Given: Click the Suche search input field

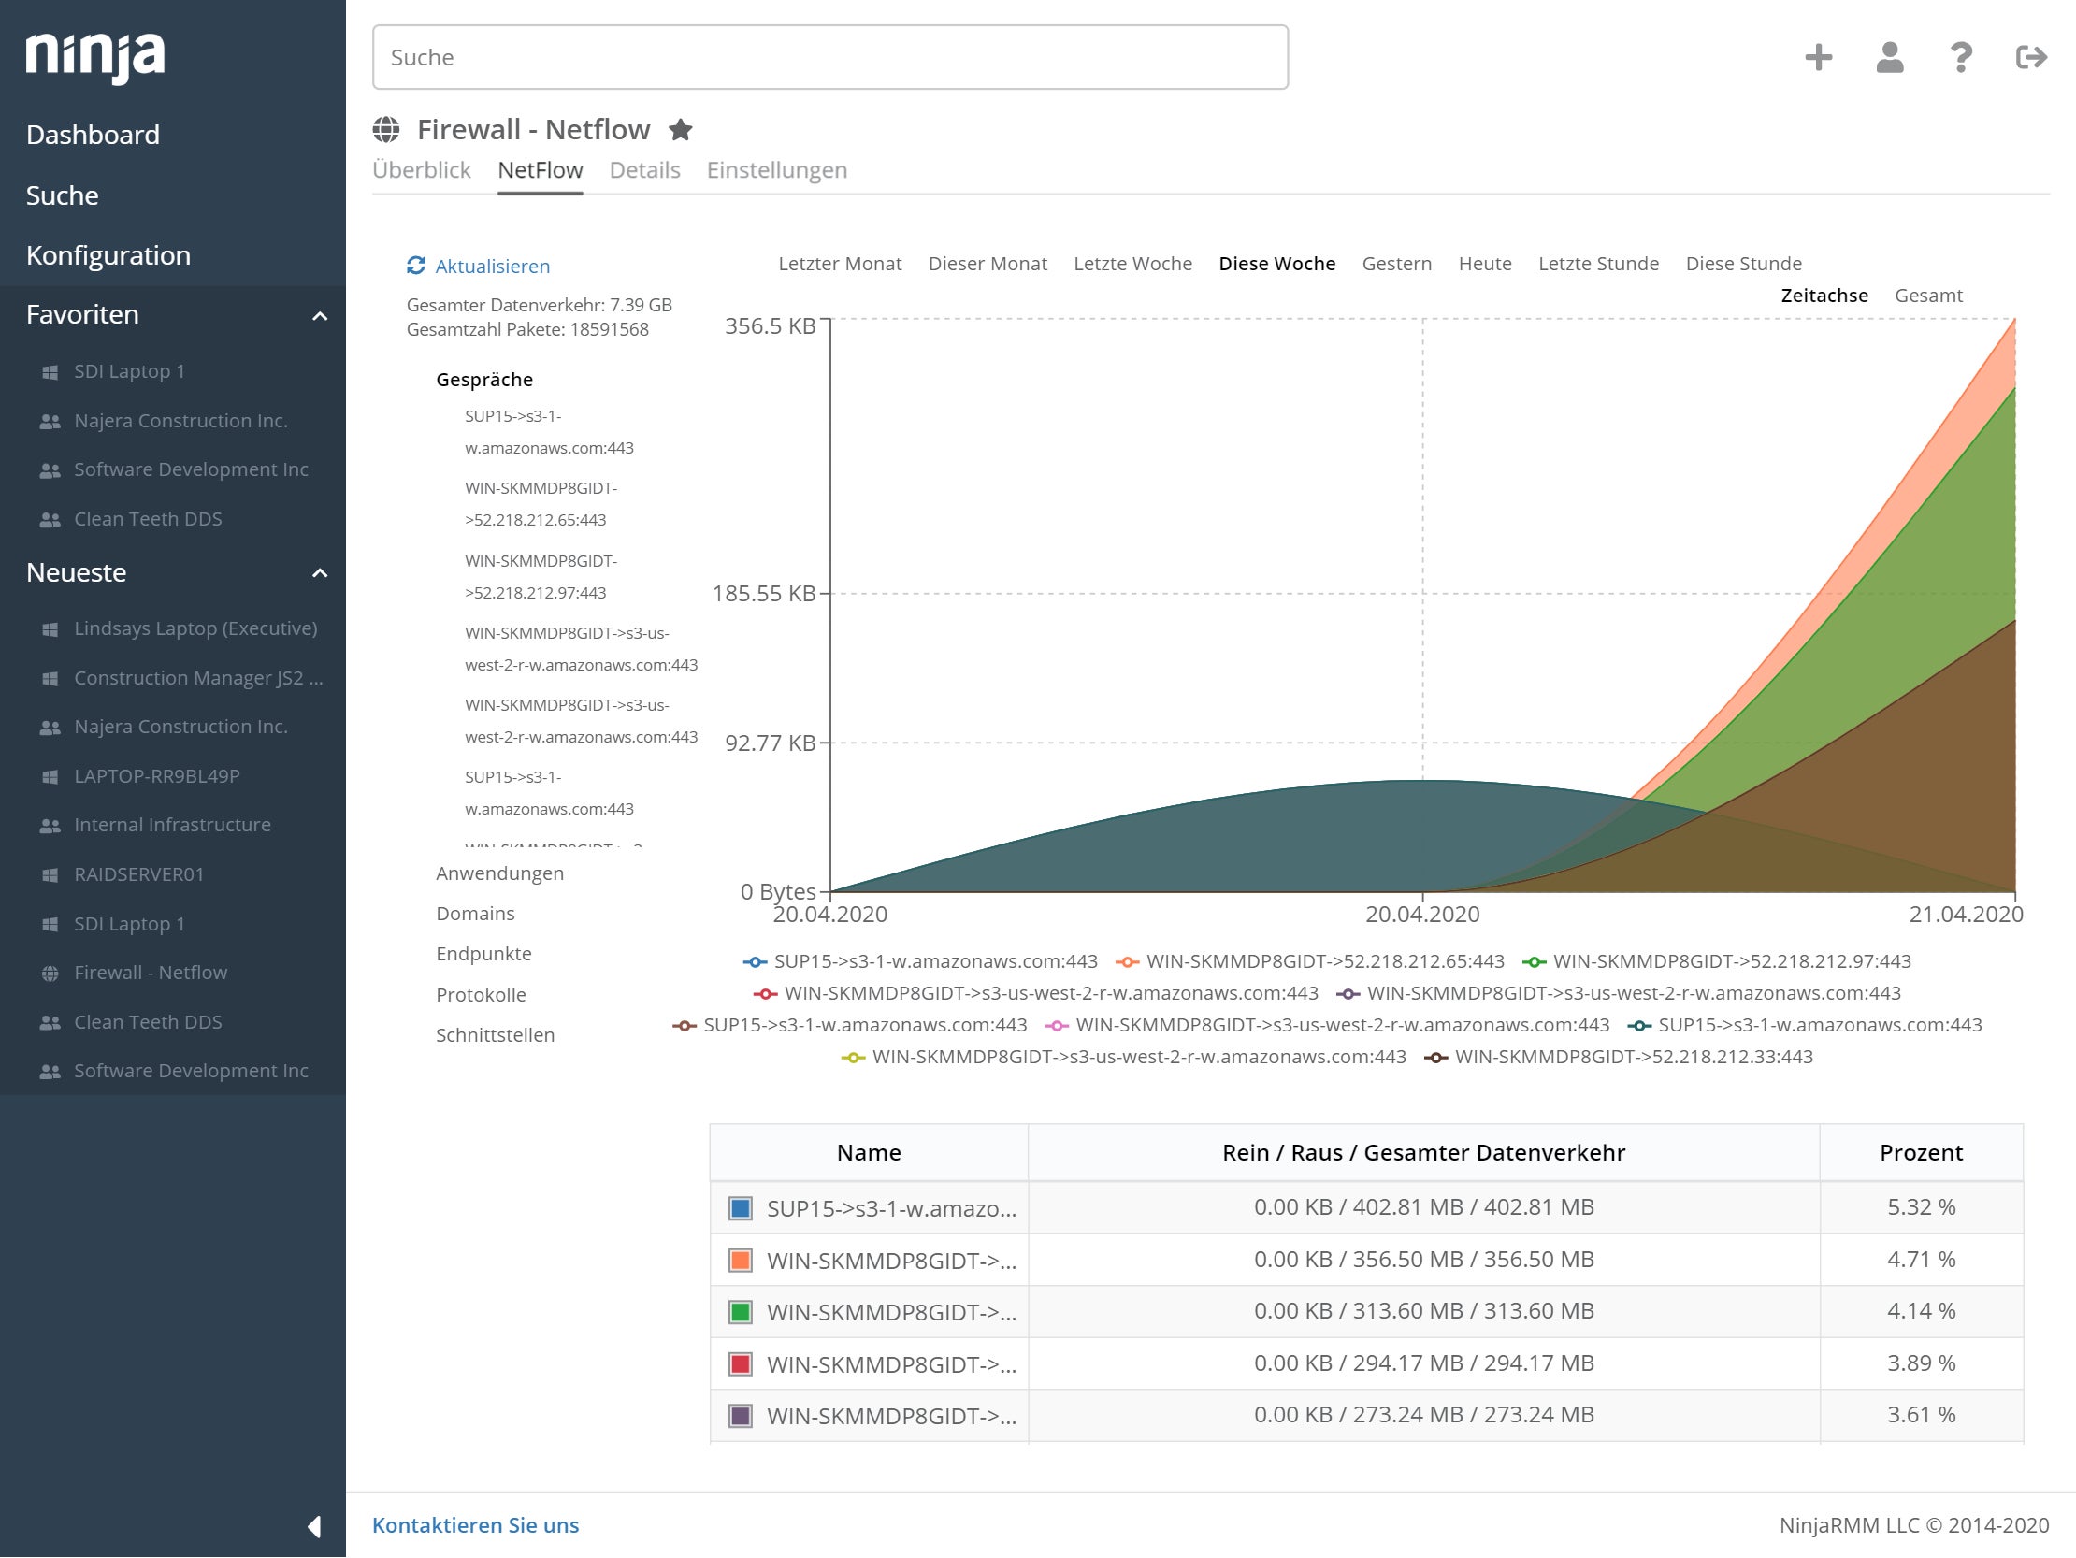Looking at the screenshot, I should click(x=829, y=57).
